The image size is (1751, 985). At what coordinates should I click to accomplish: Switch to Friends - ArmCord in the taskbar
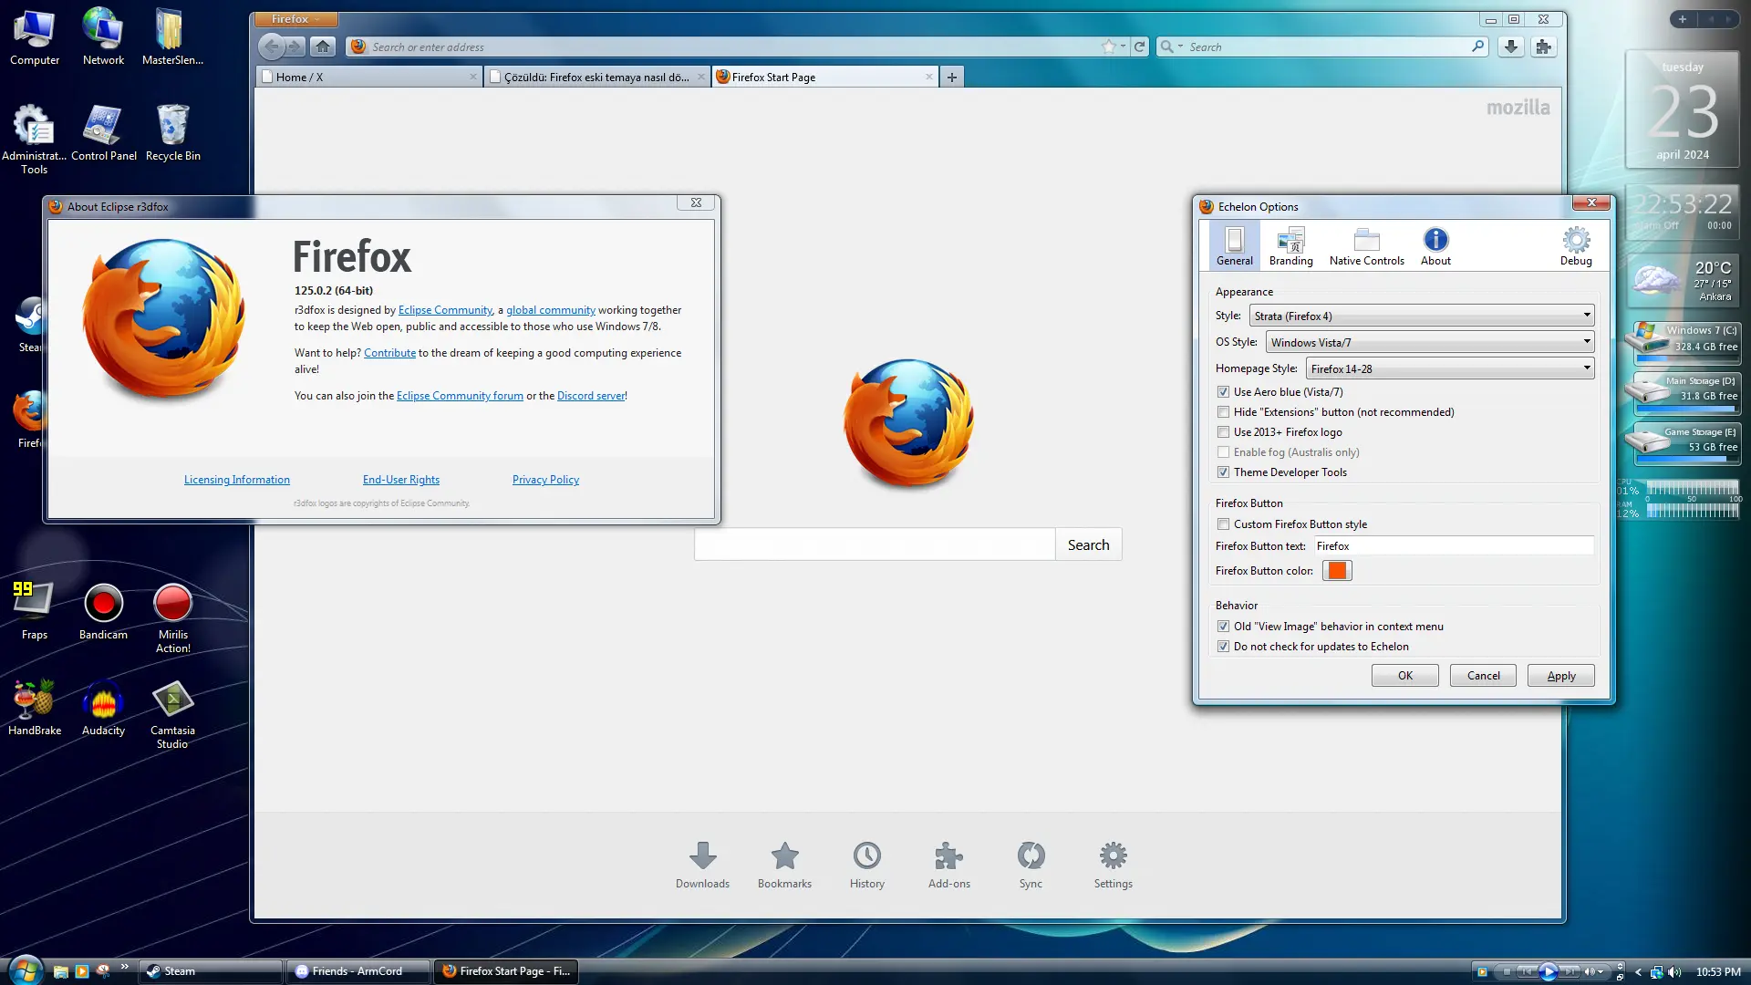click(x=357, y=971)
